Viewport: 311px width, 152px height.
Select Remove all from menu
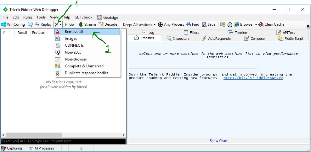87,32
